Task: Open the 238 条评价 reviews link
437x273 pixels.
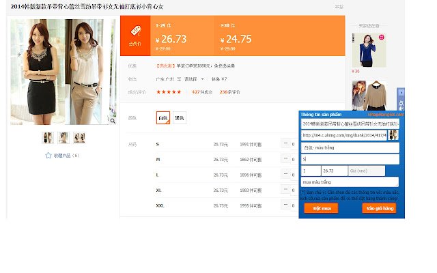Action: (x=230, y=92)
